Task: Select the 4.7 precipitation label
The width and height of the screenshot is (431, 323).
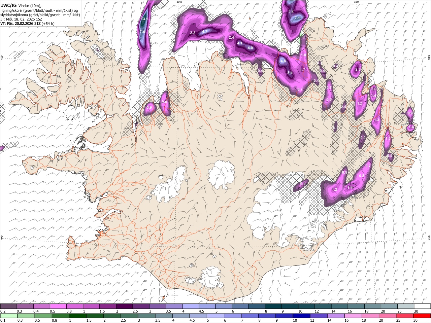Action: point(205,31)
